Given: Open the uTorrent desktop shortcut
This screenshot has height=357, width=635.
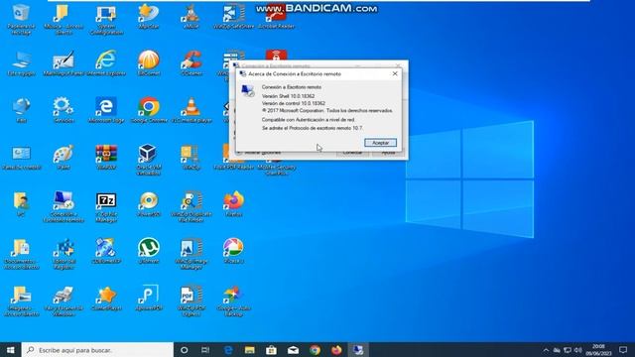Looking at the screenshot, I should point(149,251).
